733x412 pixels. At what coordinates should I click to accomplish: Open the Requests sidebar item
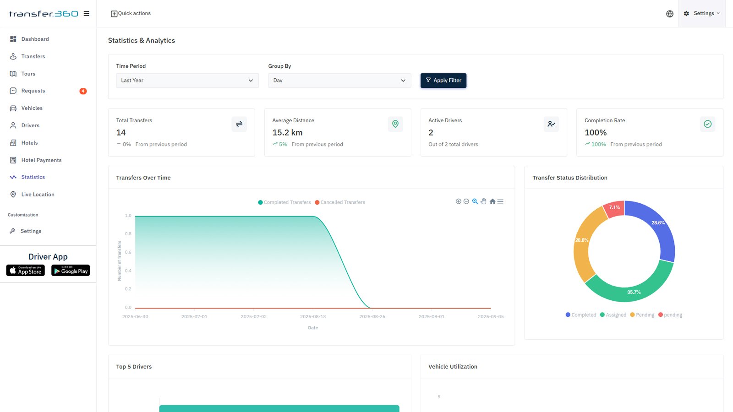(33, 91)
